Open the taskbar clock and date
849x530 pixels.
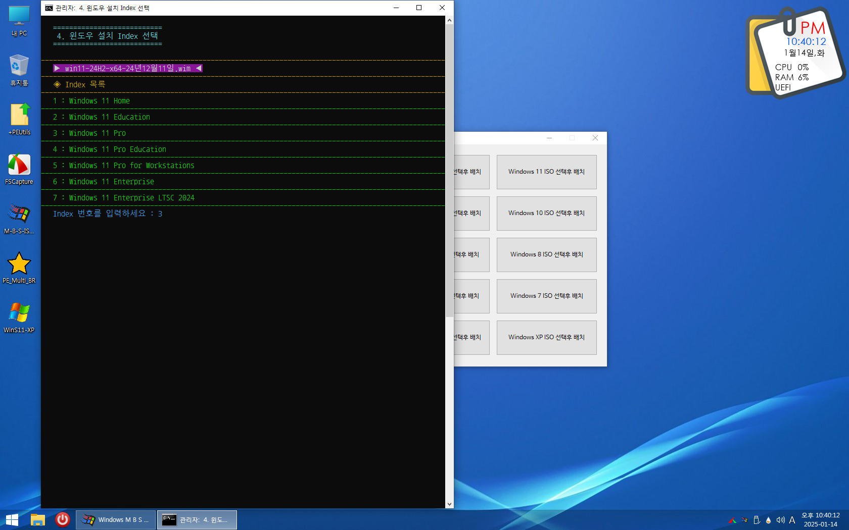[821, 519]
